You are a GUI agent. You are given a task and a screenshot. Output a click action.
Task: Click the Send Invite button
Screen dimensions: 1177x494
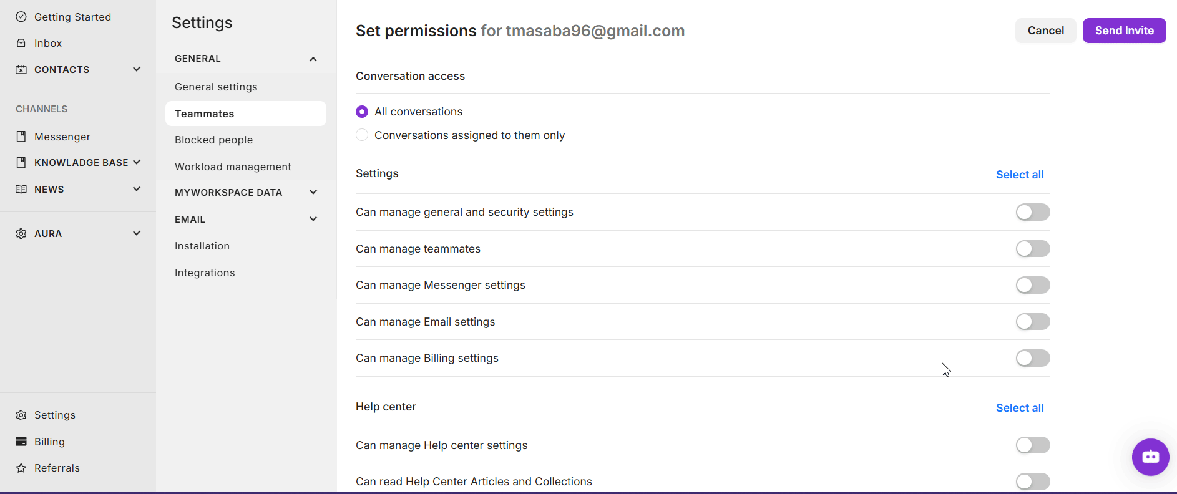[x=1124, y=31]
